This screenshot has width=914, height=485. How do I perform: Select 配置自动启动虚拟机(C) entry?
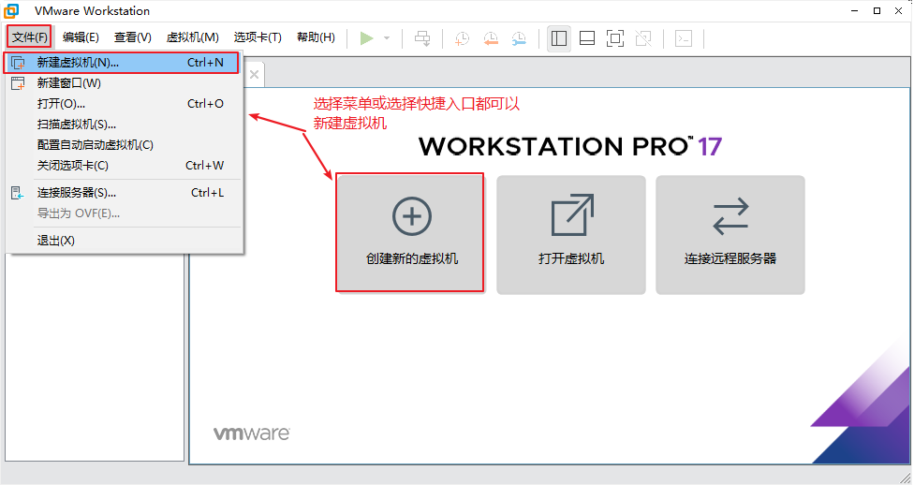click(124, 144)
